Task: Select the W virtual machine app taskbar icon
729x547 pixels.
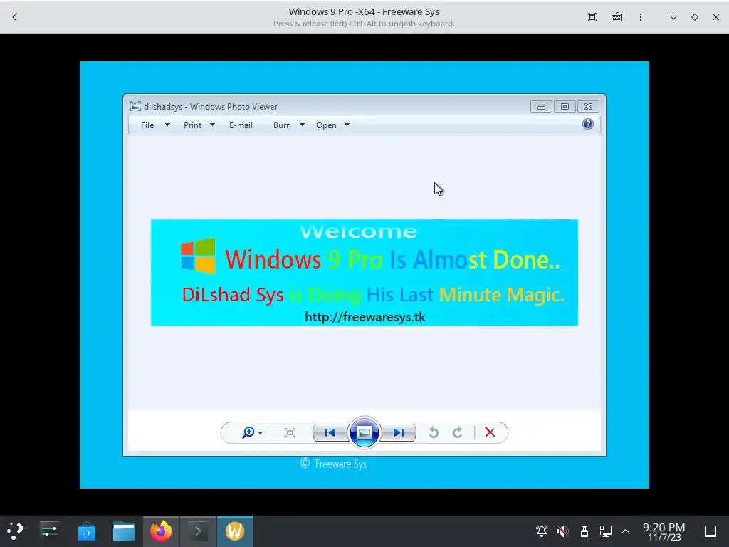Action: (235, 531)
